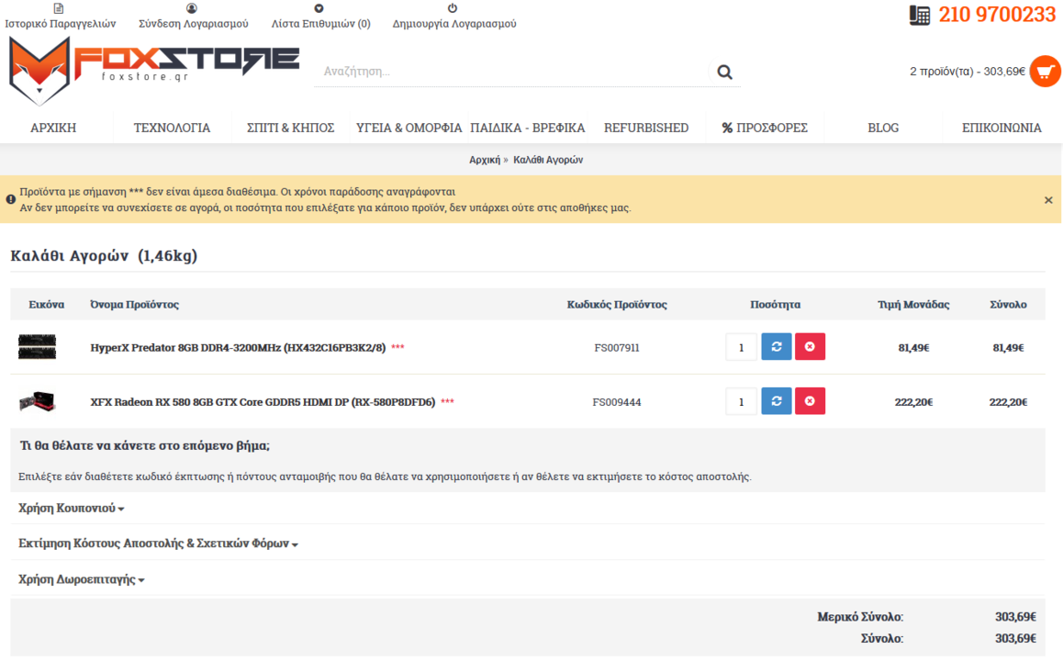Refresh quantity for HyperX Predator row

pos(777,346)
